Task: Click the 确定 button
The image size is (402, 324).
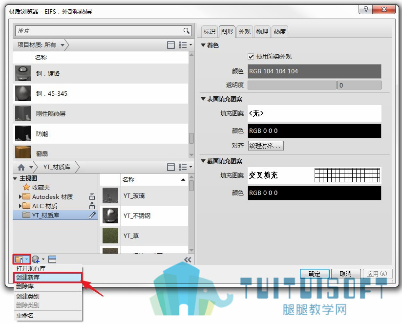Action: tap(314, 274)
